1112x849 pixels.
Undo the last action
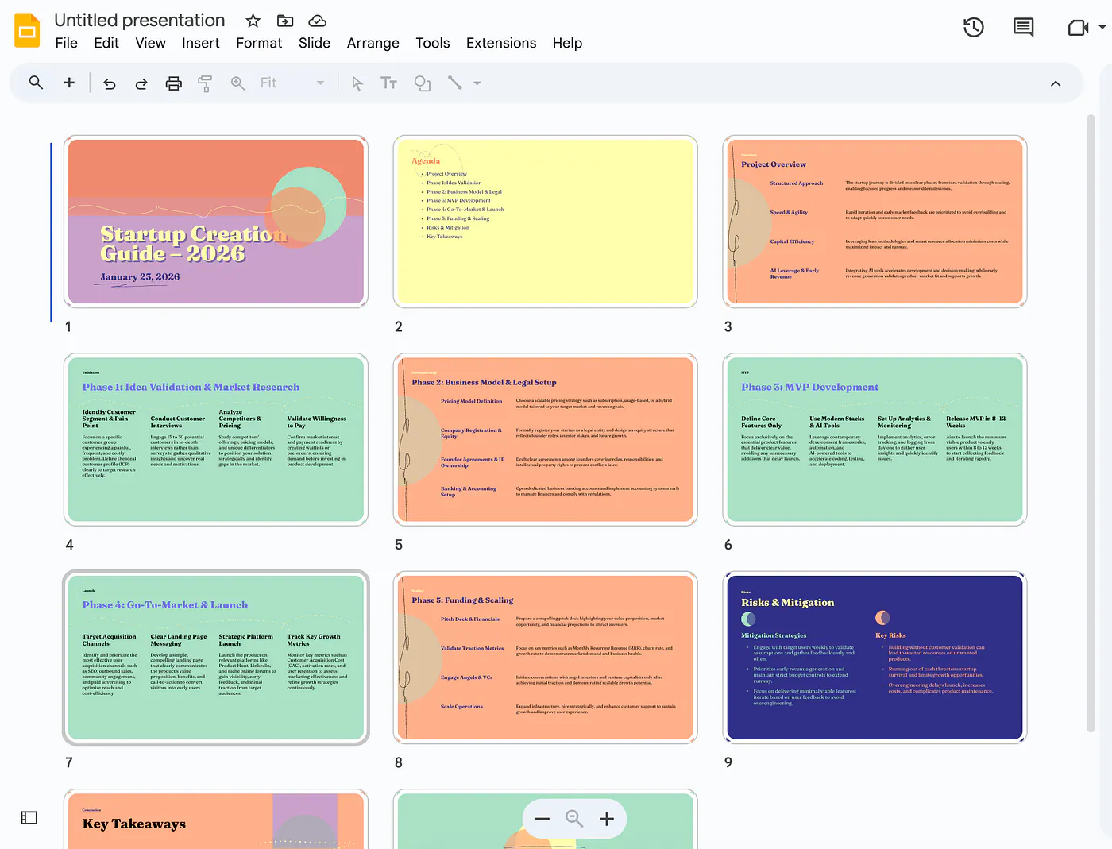click(x=110, y=83)
